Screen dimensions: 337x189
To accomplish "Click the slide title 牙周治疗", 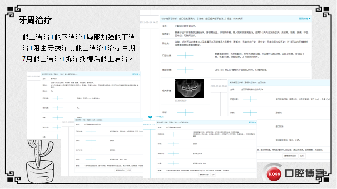I will click(x=35, y=20).
